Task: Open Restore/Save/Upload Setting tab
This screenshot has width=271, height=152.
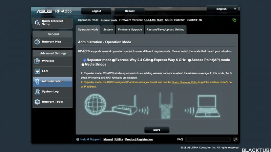Action: click(x=165, y=30)
